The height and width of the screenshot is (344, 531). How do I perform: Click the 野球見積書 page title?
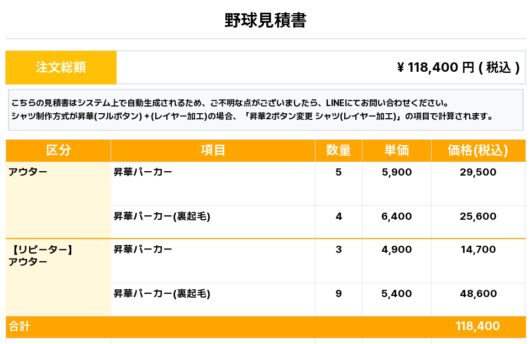265,21
